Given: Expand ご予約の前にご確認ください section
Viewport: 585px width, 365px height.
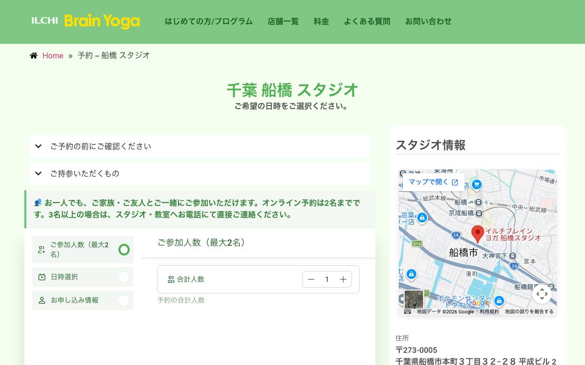Looking at the screenshot, I should (200, 146).
